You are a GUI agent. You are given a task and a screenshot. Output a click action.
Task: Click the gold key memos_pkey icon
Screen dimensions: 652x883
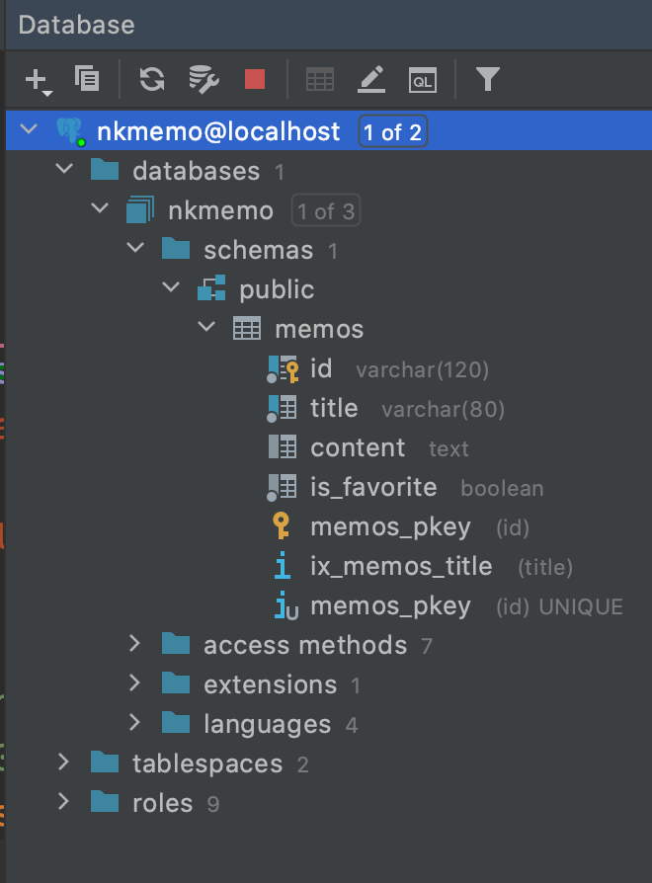(x=282, y=526)
